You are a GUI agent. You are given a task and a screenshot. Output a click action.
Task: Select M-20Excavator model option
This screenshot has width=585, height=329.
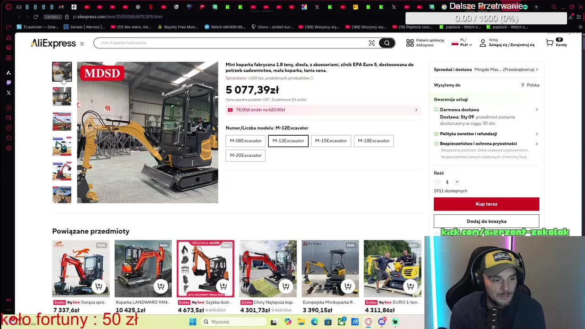245,155
